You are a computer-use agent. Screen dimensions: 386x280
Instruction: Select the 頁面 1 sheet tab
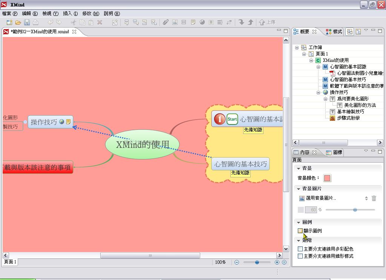[x=10, y=262]
